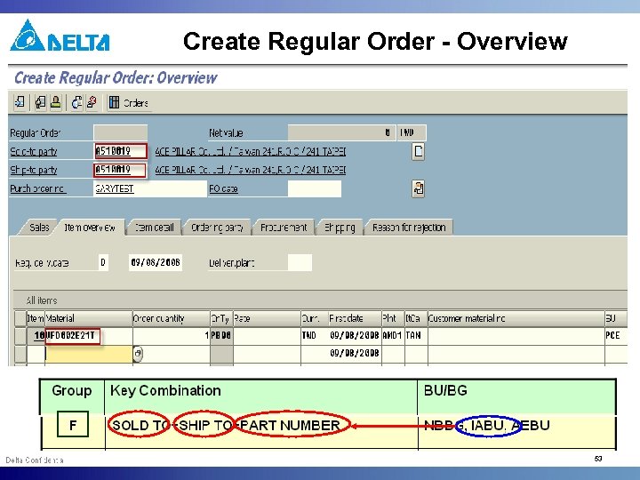
Task: Switch to the Shipping tab
Action: coord(340,228)
